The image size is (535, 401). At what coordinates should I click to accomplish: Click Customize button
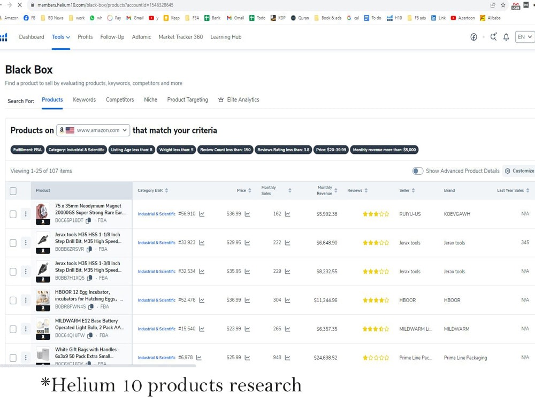[519, 171]
